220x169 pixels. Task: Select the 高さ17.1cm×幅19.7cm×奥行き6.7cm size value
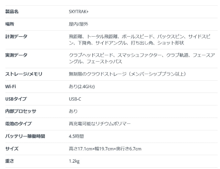point(105,149)
